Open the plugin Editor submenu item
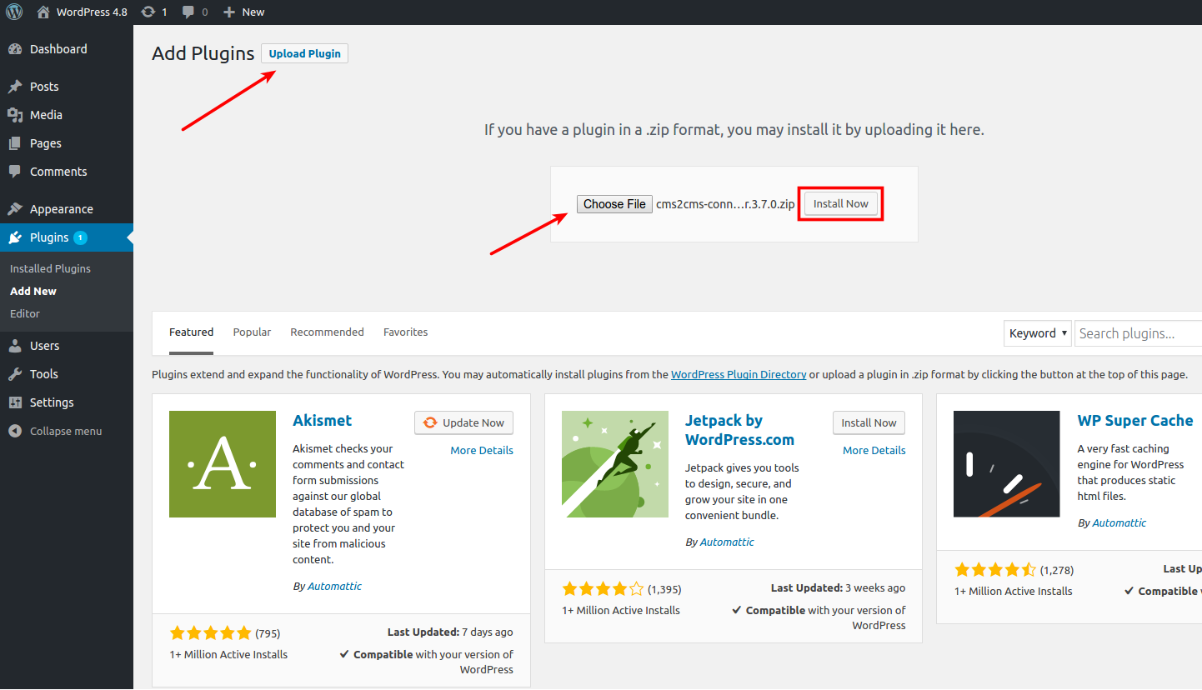The image size is (1202, 690). point(25,313)
